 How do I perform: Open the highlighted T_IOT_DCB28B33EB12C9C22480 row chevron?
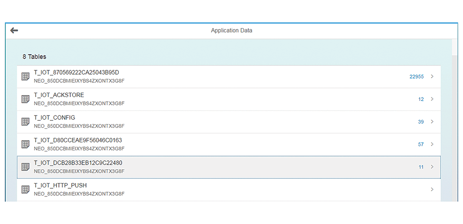432,167
